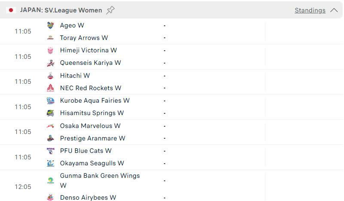Open the Standings link
The image size is (344, 201).
[310, 10]
